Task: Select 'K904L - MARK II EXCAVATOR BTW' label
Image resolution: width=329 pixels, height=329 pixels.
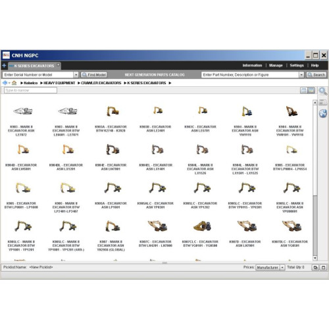Action: pos(245,169)
